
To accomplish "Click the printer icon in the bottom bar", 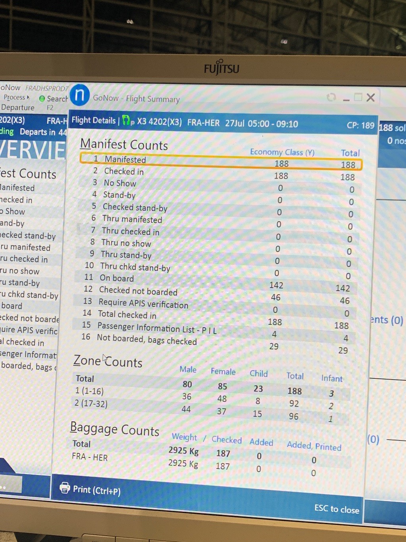I will pos(64,488).
